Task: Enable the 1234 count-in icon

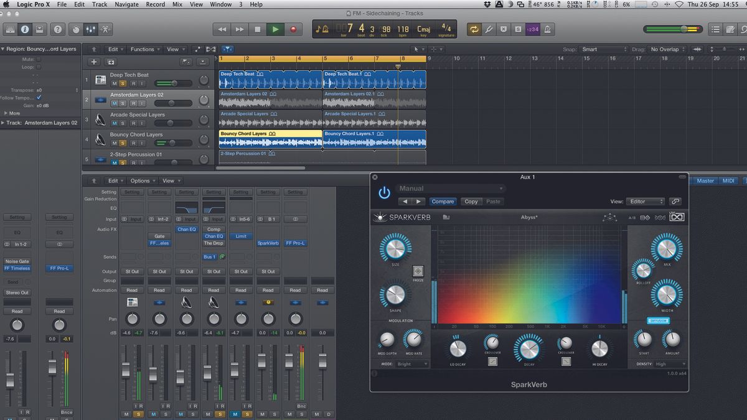Action: pos(532,29)
